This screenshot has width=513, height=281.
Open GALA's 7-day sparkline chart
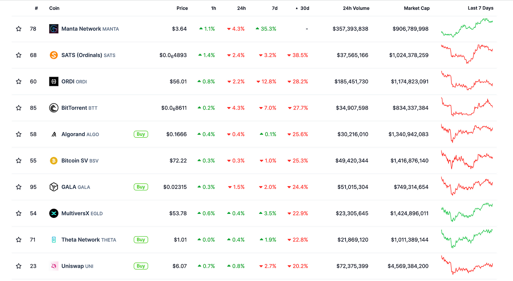coord(467,186)
